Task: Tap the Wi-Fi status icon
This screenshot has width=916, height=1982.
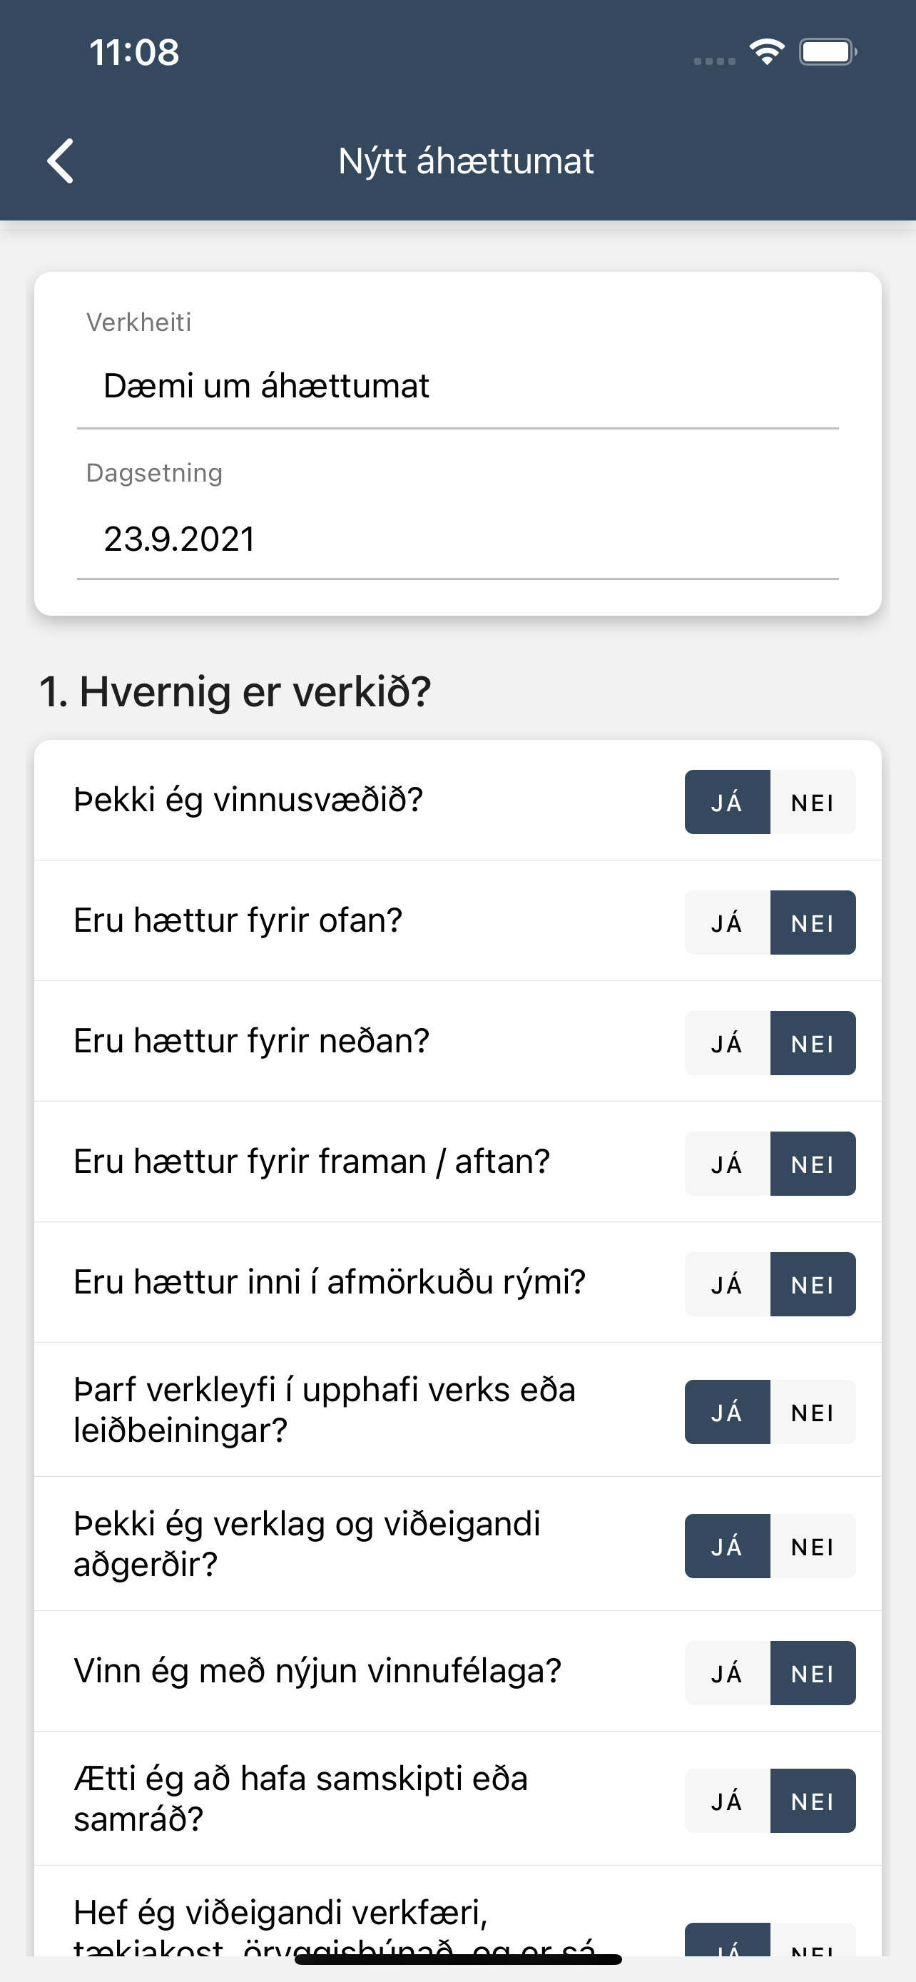Action: [767, 52]
